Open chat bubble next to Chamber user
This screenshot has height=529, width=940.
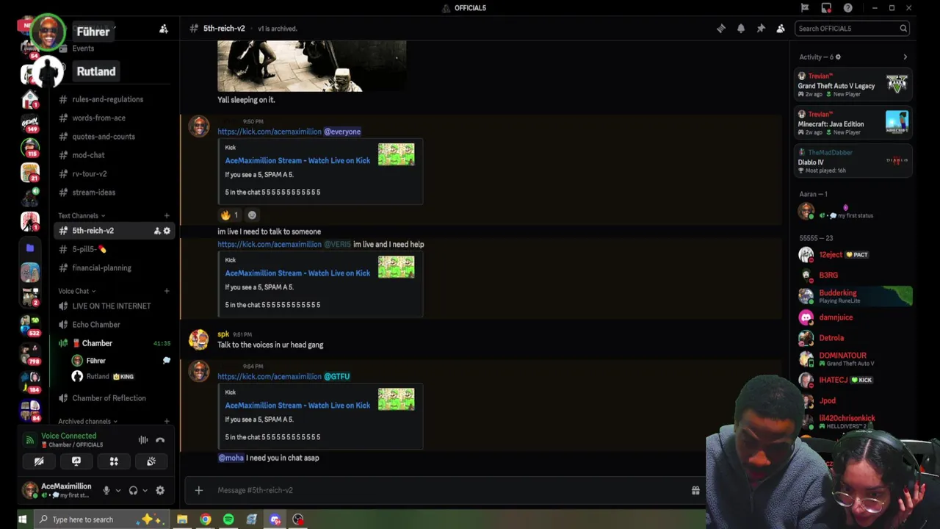(x=166, y=361)
